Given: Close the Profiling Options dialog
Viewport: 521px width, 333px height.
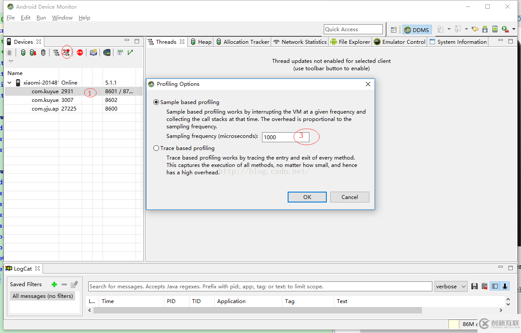Looking at the screenshot, I should (368, 84).
